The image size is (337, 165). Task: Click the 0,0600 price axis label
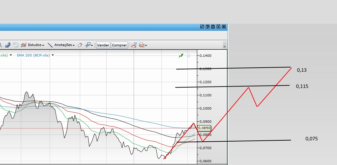tap(205, 161)
